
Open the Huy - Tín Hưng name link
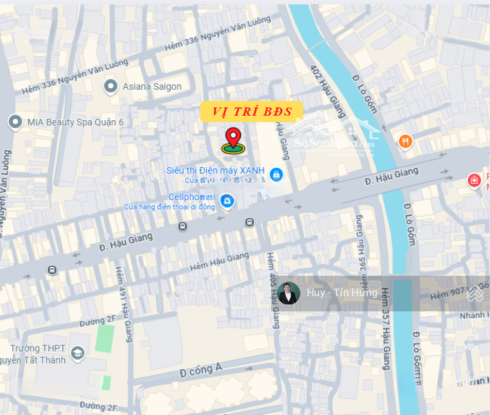coord(342,293)
